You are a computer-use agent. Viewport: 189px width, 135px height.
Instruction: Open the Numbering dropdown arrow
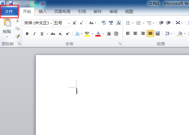144,23
